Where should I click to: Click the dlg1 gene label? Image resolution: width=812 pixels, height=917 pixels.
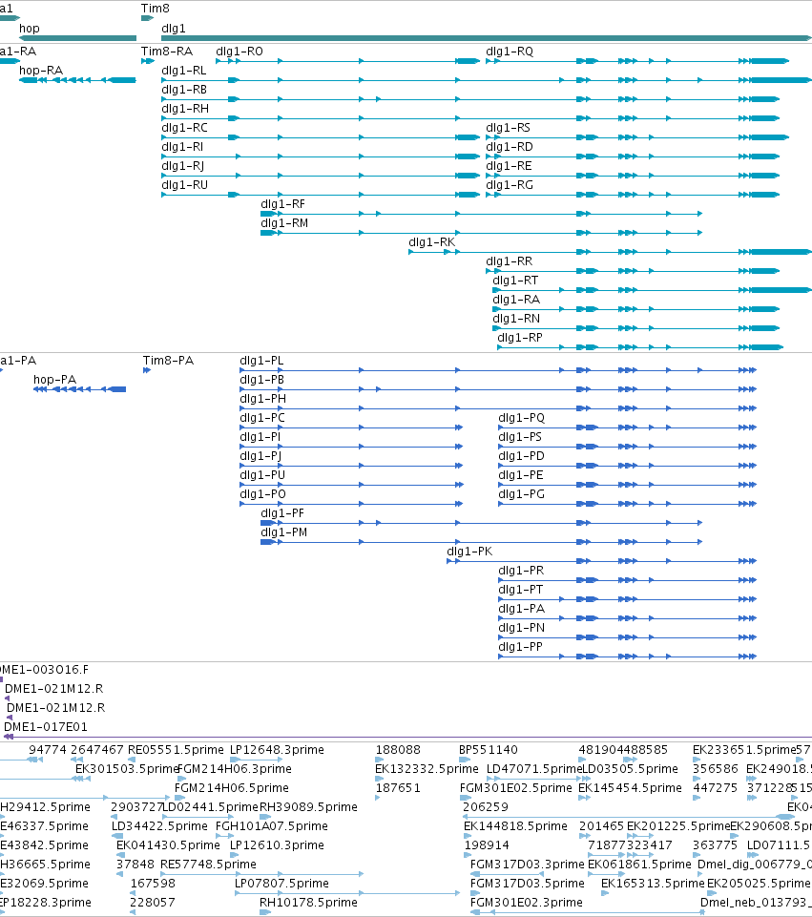tap(173, 28)
